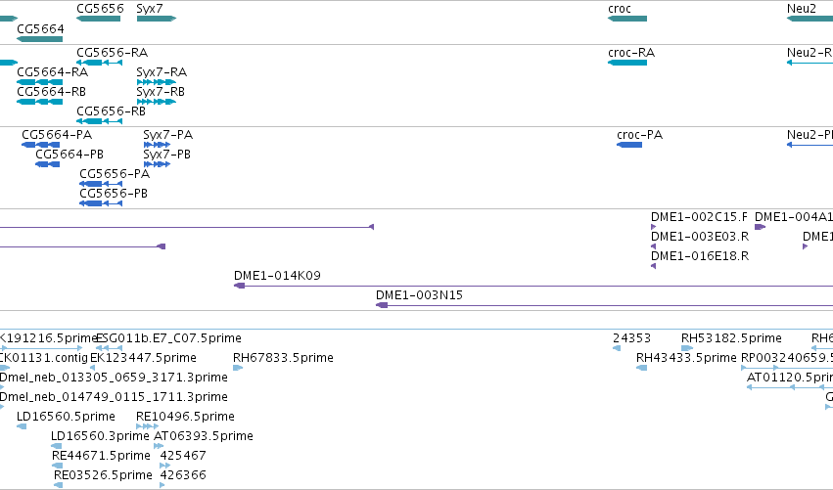Viewport: 833px width, 490px height.
Task: Select the RH67833.5prime EST marker
Action: [238, 368]
